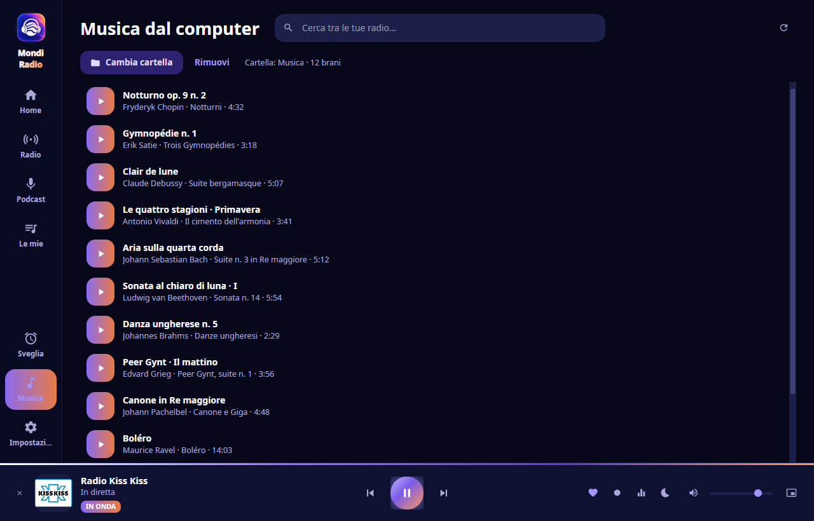Click "Johannes Brahms · Danze ungheresi" line
The width and height of the screenshot is (814, 521).
(x=201, y=336)
